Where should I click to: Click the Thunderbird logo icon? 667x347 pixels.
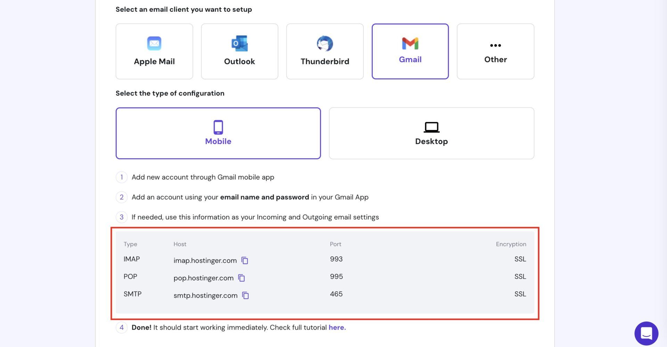[325, 43]
